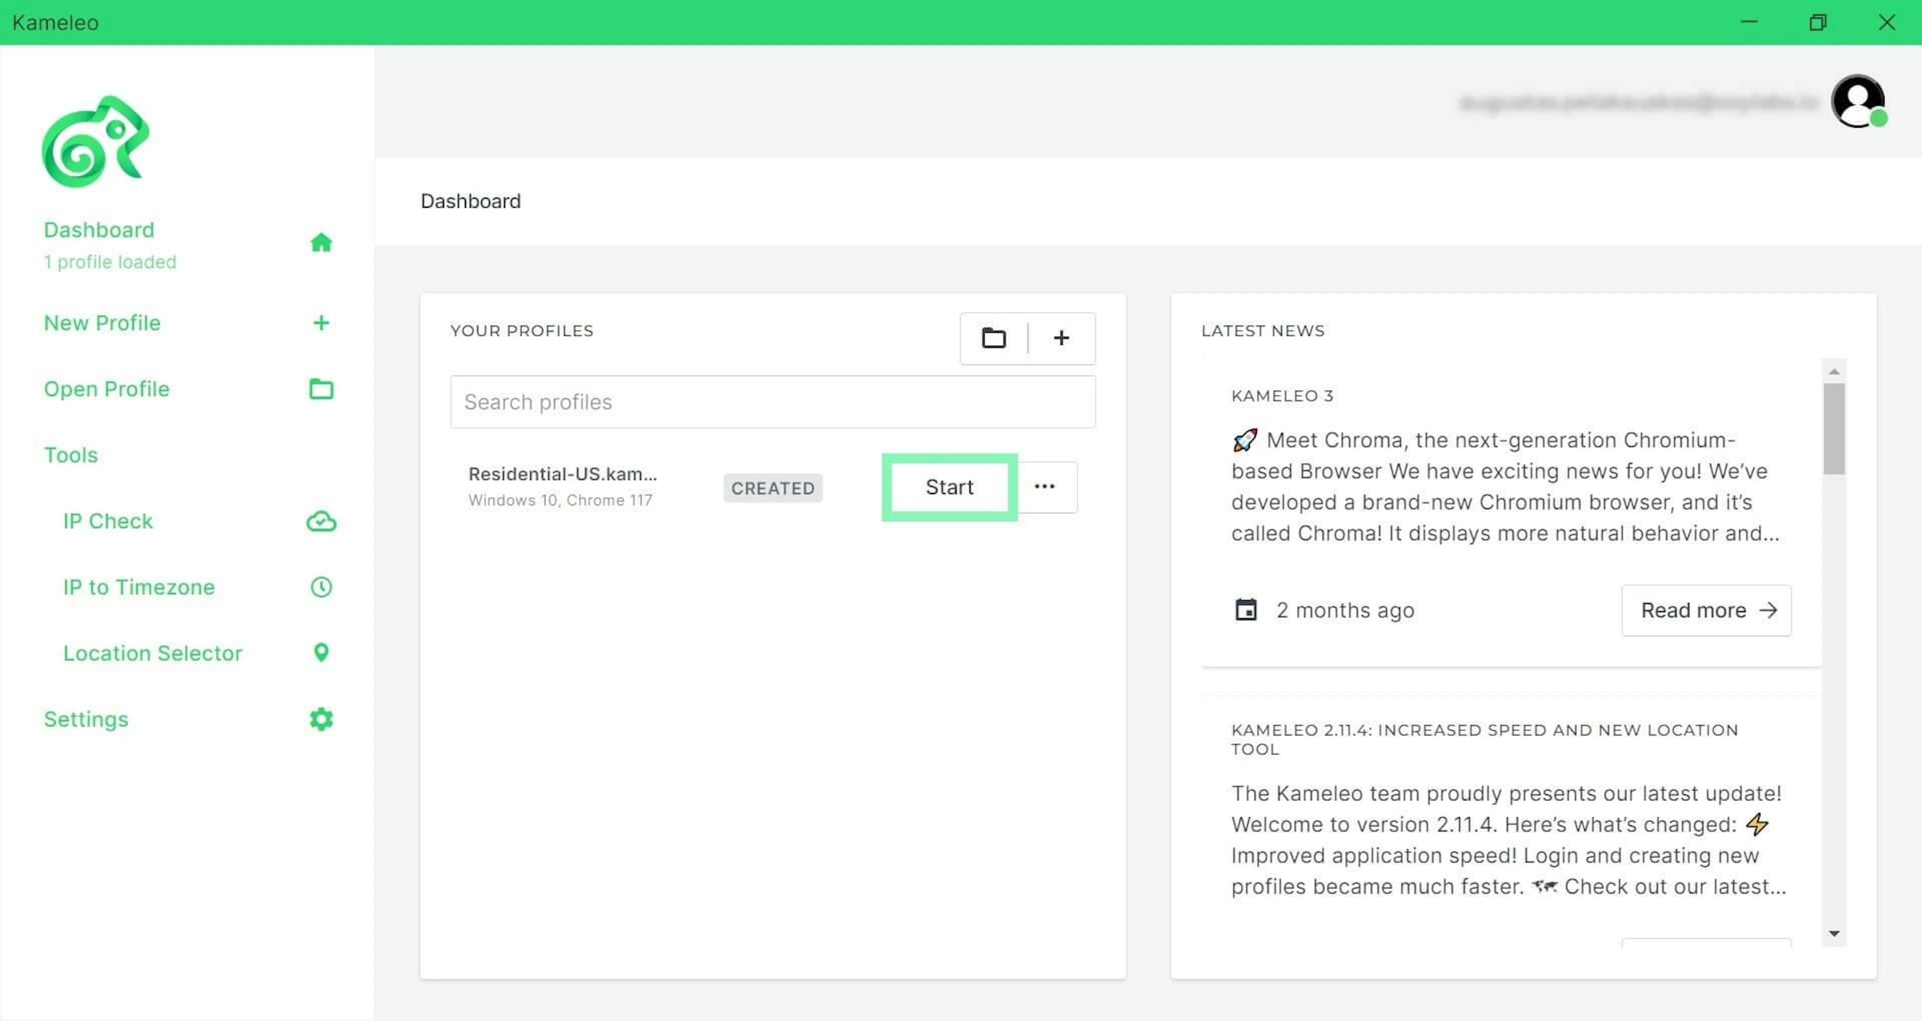Focus the Search profiles field
The image size is (1922, 1021).
pyautogui.click(x=772, y=401)
